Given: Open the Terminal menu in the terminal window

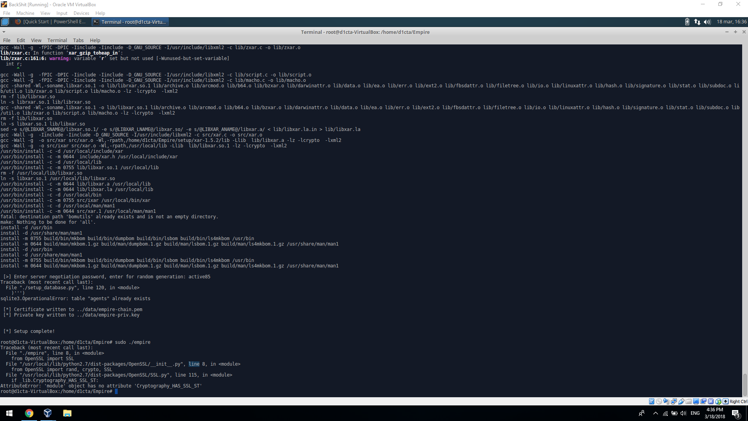Looking at the screenshot, I should pos(57,40).
